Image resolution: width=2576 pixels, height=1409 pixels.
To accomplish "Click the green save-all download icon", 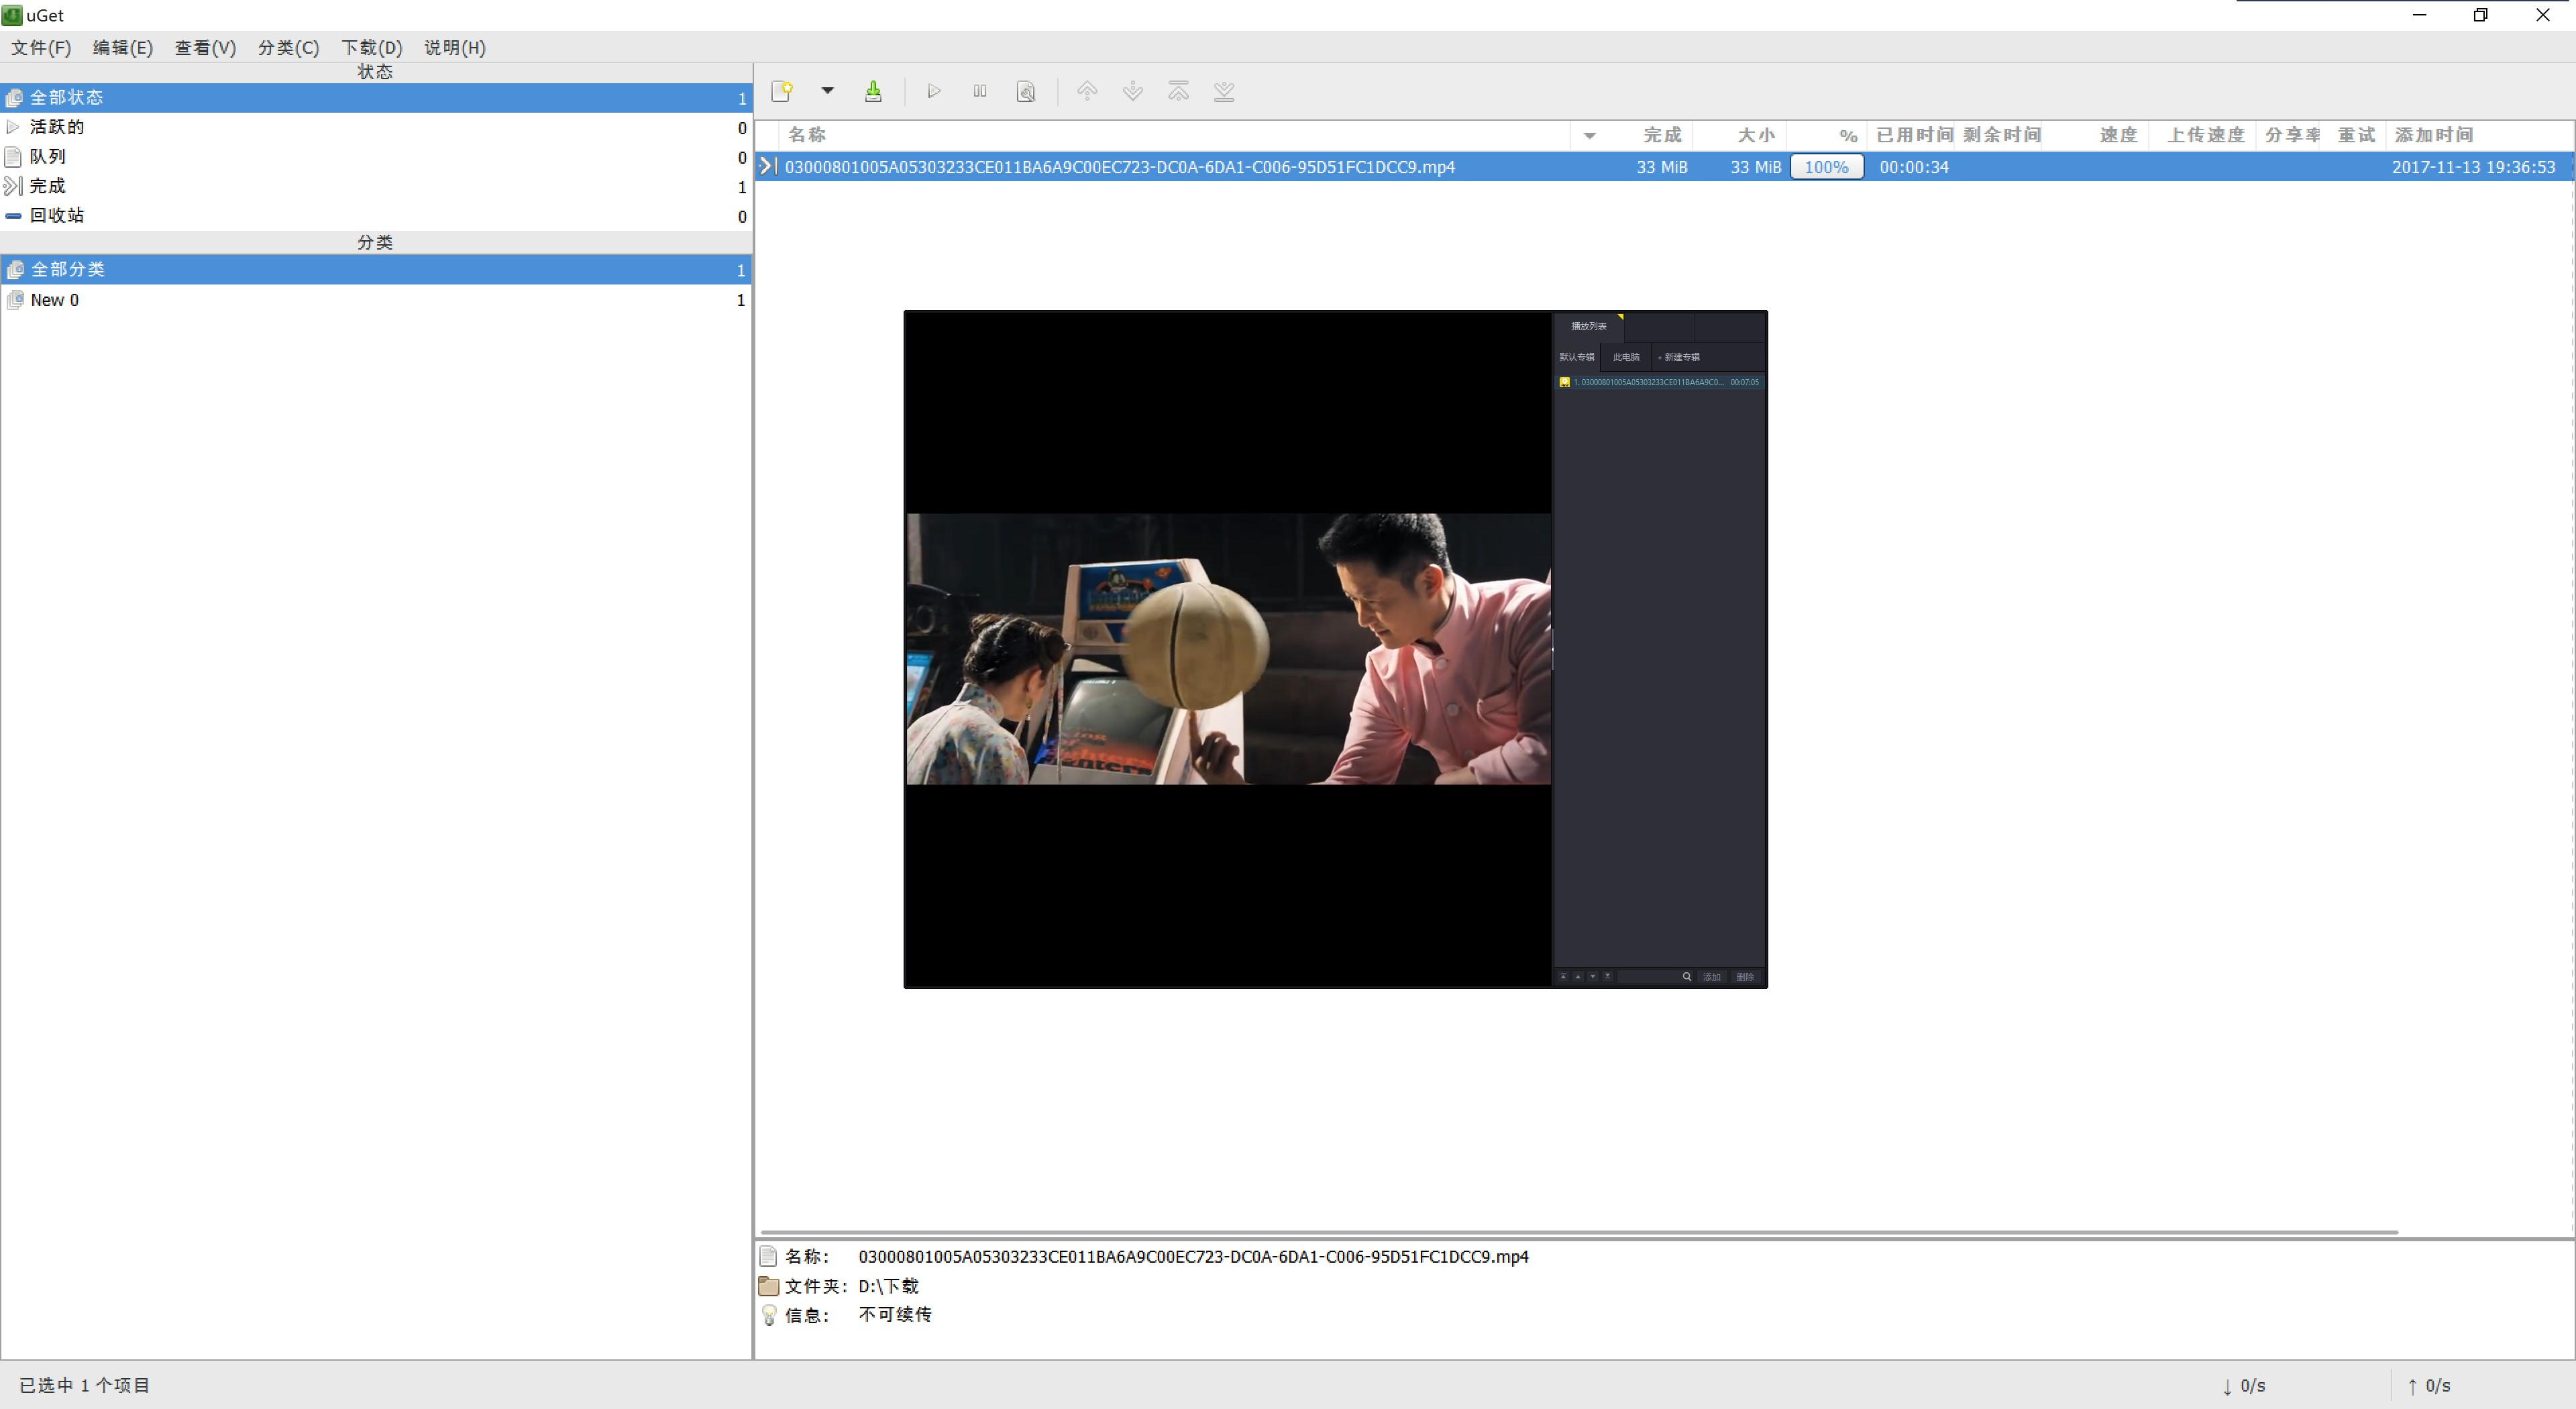I will pos(873,92).
